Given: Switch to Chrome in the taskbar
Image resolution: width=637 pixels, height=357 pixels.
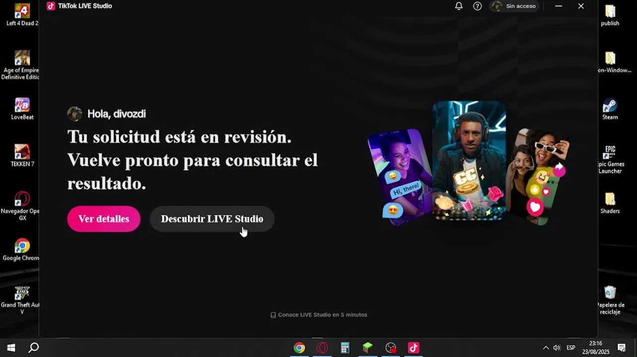Looking at the screenshot, I should [299, 348].
